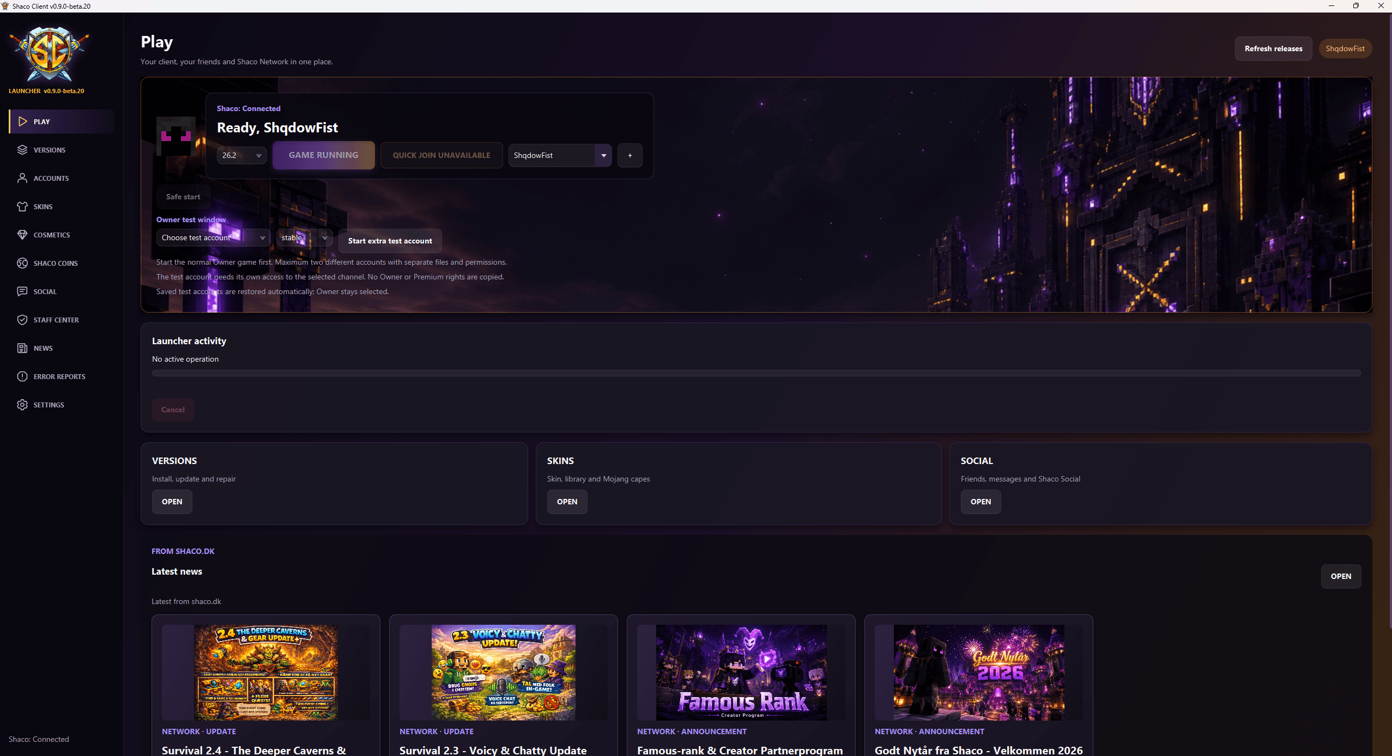Viewport: 1392px width, 756px height.
Task: Click the Shaco Client logo emblem
Action: click(49, 54)
